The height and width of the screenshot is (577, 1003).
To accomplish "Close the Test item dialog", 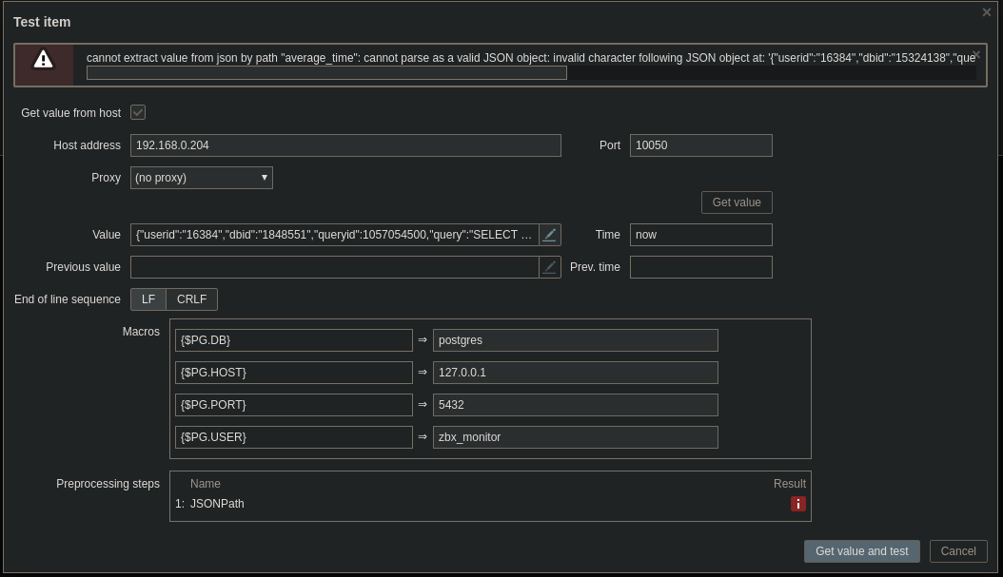I will point(987,12).
